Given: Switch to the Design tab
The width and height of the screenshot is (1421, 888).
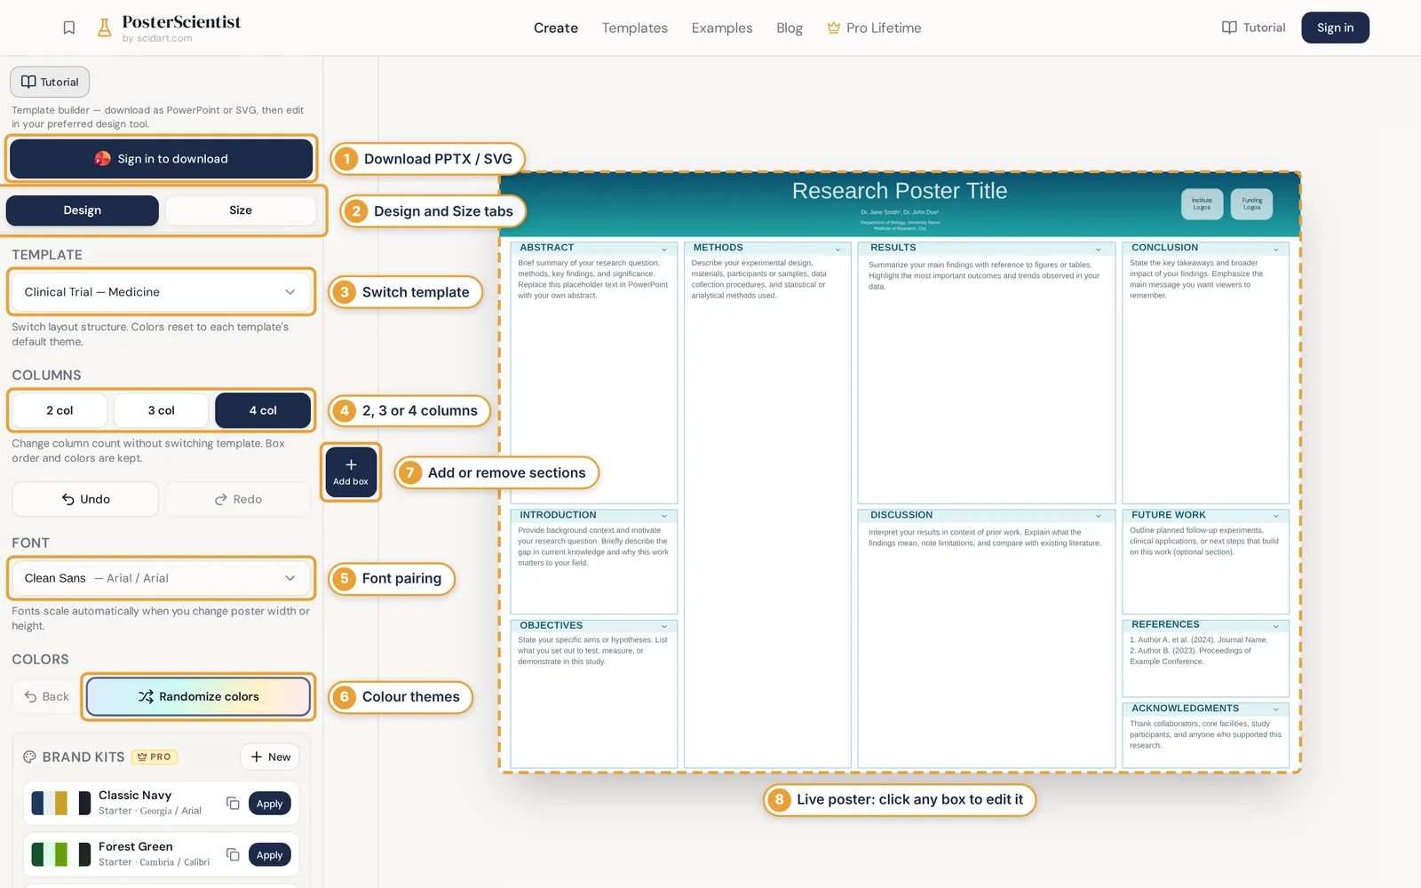Looking at the screenshot, I should tap(83, 210).
